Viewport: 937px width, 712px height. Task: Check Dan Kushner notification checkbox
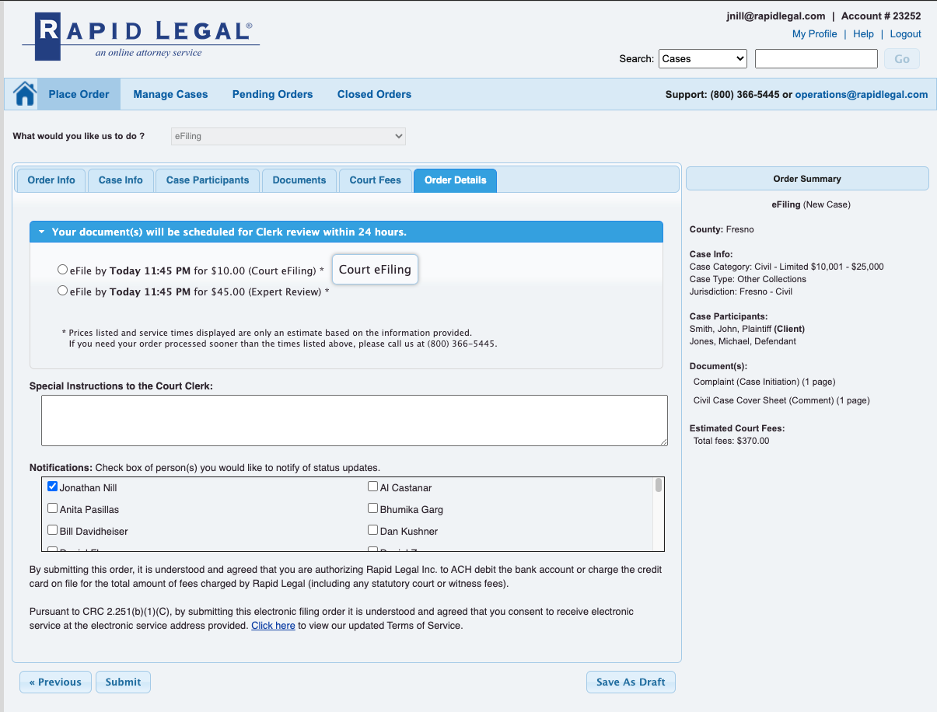click(373, 530)
